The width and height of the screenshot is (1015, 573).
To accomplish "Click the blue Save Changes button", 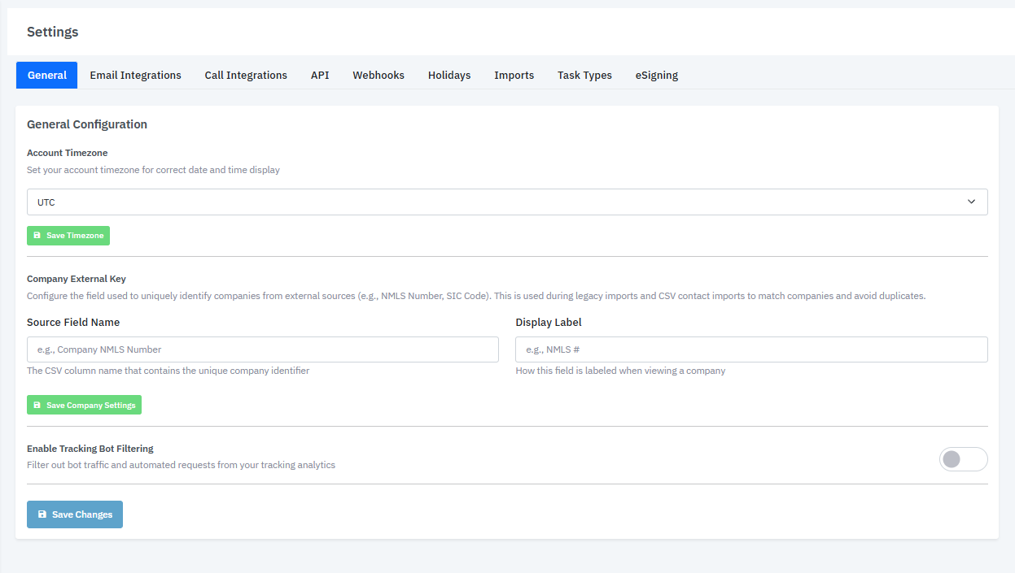I will pyautogui.click(x=74, y=514).
